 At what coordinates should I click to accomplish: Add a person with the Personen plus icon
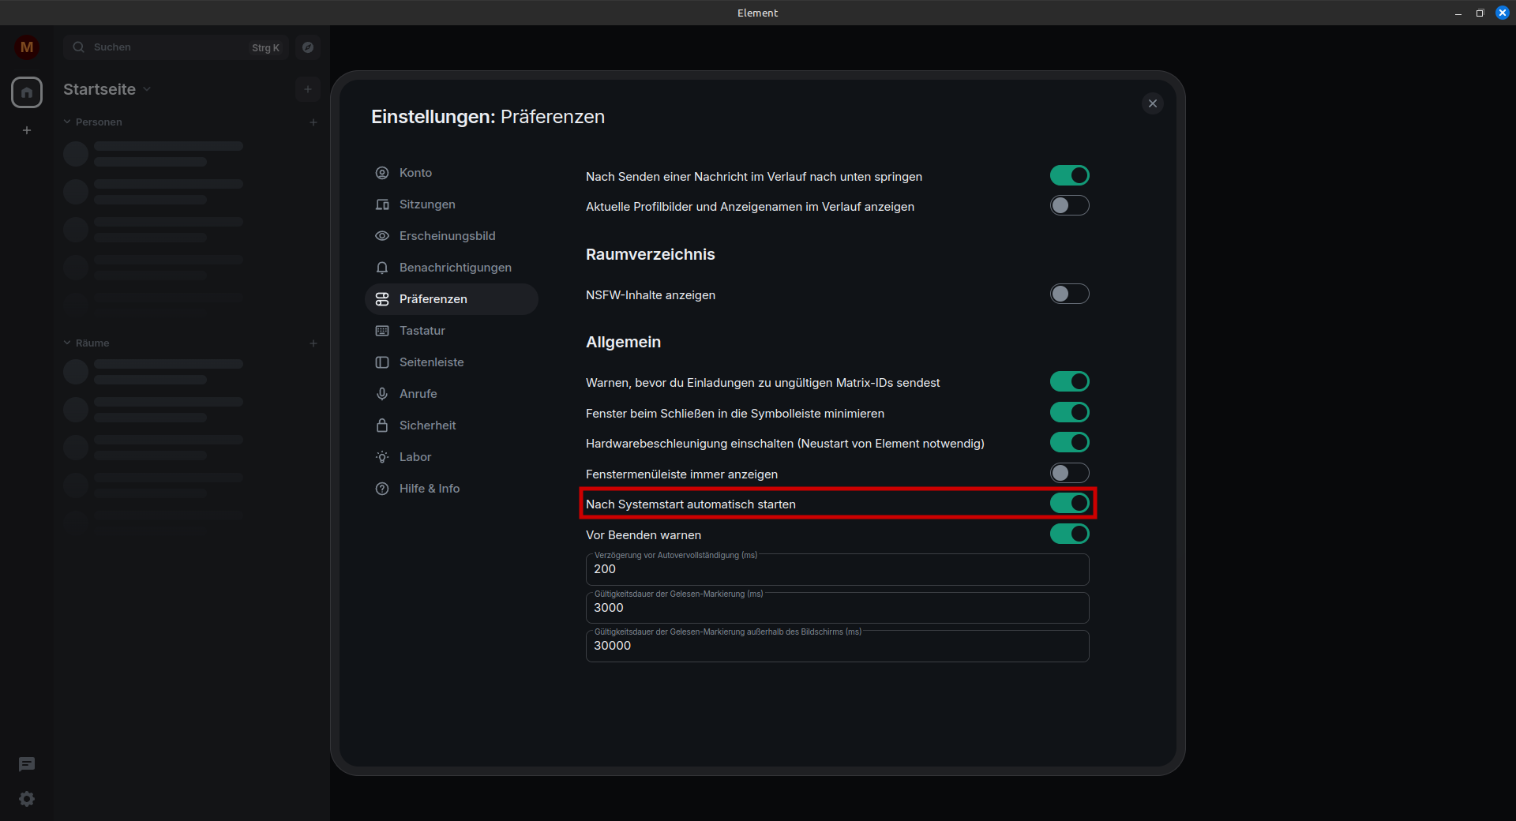(313, 122)
